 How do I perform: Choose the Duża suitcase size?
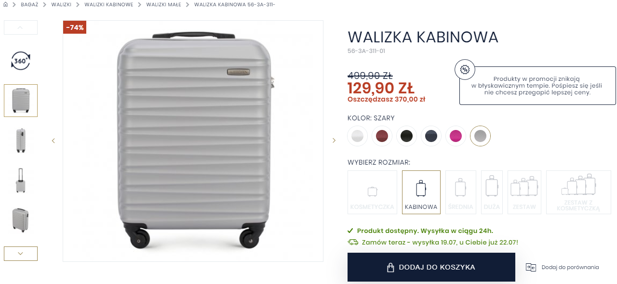[x=492, y=192]
